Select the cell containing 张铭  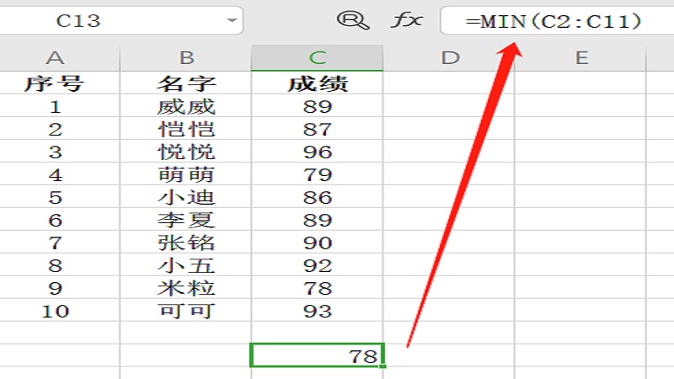click(x=186, y=243)
